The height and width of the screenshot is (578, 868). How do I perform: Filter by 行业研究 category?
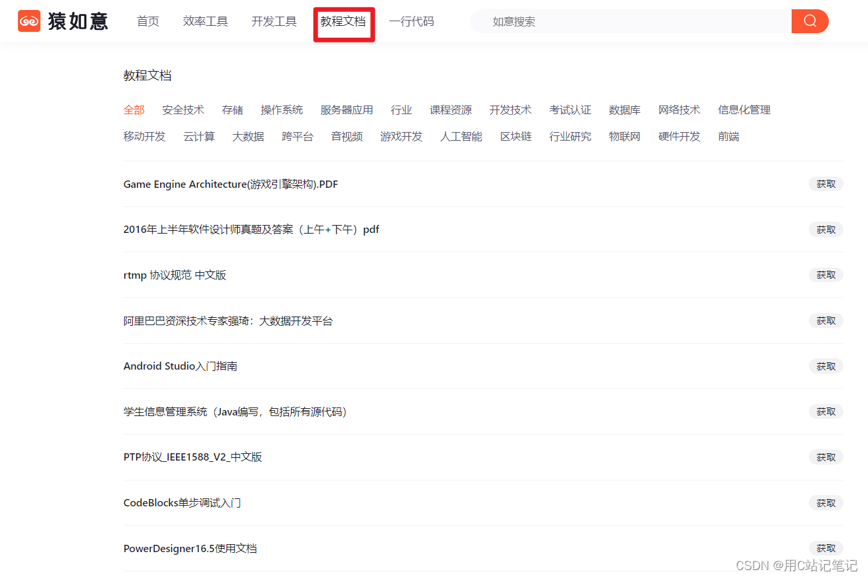[570, 137]
